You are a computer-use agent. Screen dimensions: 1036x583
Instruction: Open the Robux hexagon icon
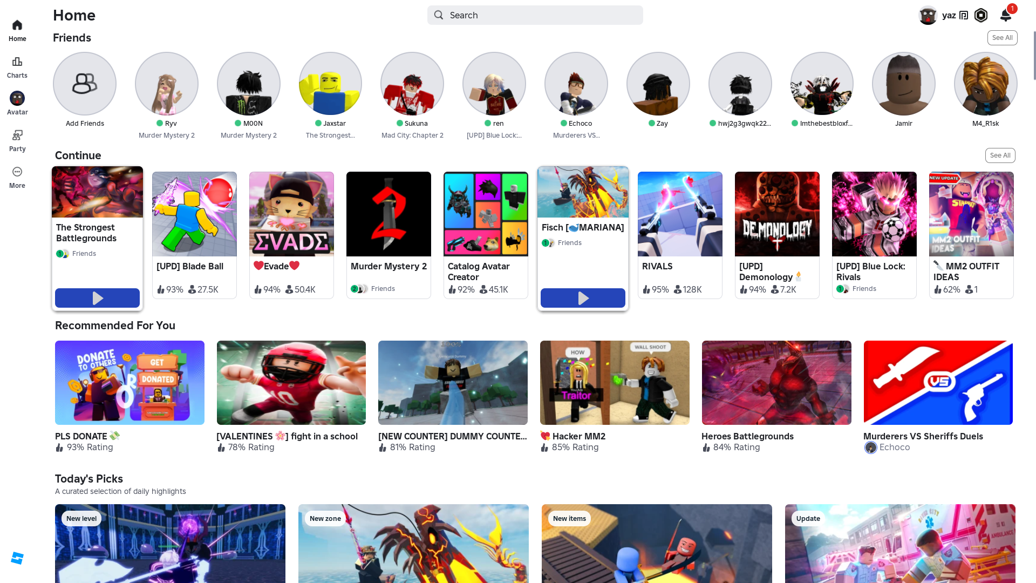pos(981,15)
